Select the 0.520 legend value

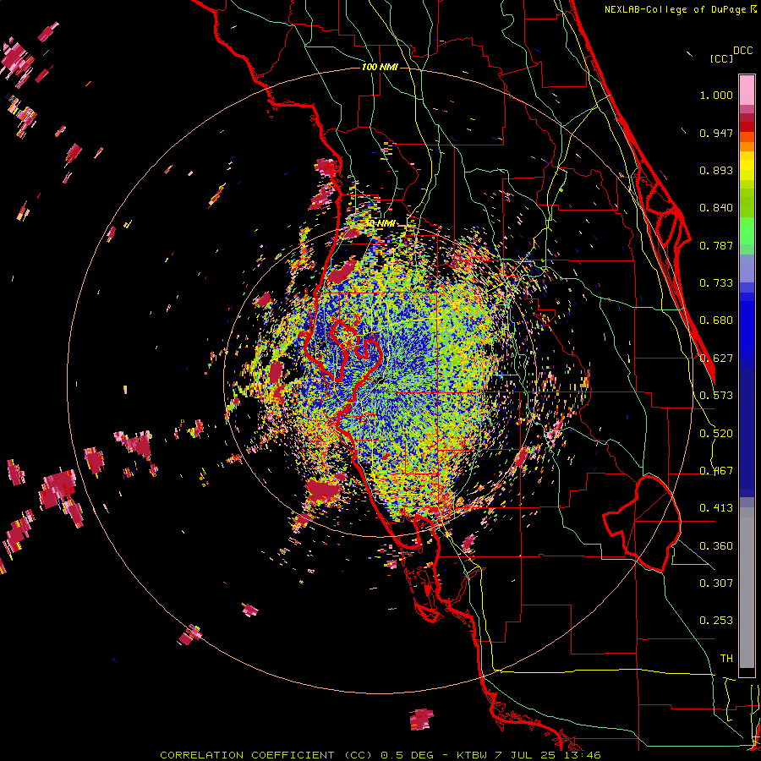click(x=716, y=434)
